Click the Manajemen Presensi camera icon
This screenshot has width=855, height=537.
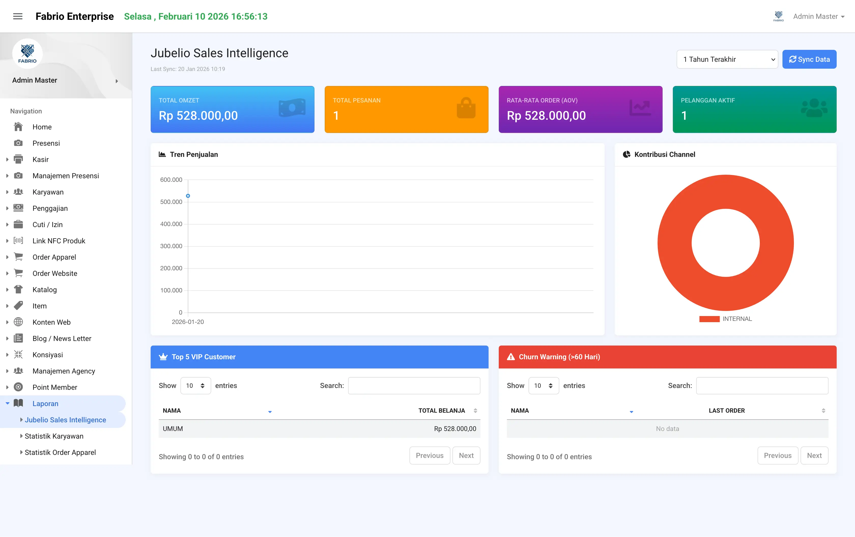pyautogui.click(x=18, y=176)
